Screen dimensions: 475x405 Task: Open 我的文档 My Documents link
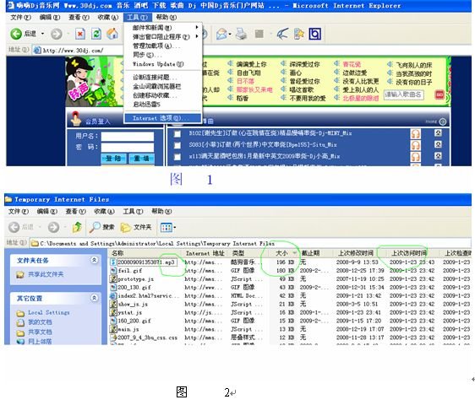(x=40, y=321)
